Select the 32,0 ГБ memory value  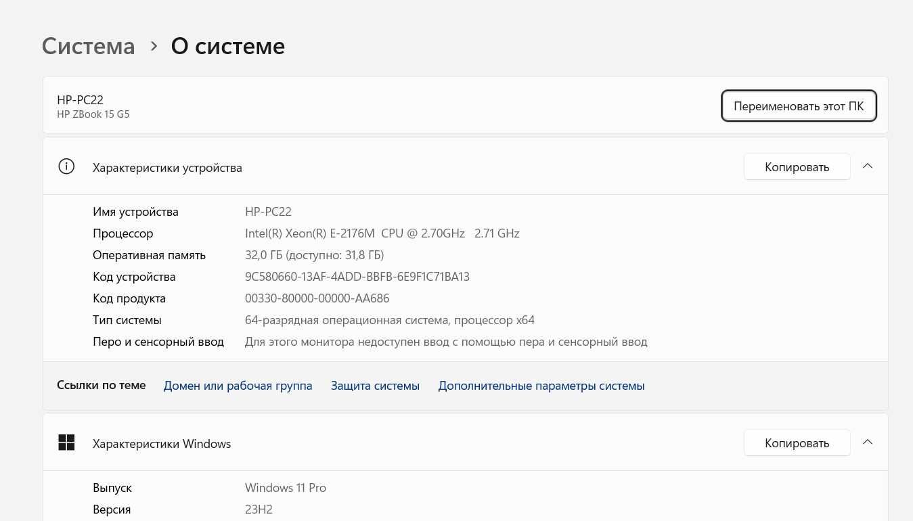click(315, 255)
